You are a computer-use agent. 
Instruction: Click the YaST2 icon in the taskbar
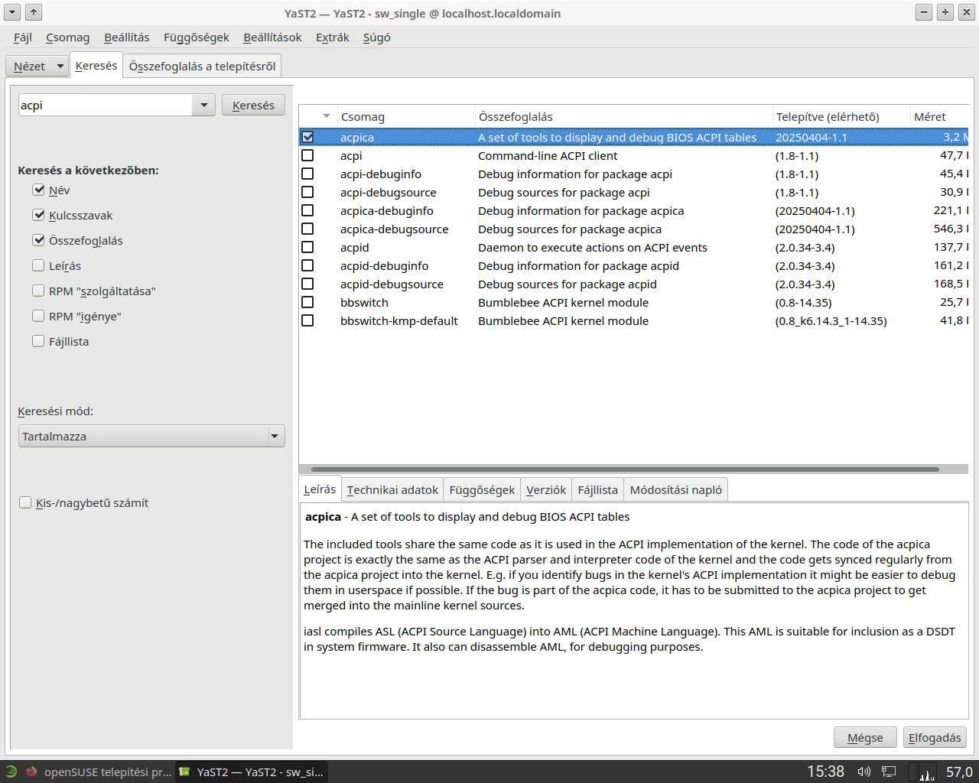pos(184,772)
